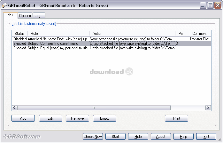Remove the selected job

(77, 118)
